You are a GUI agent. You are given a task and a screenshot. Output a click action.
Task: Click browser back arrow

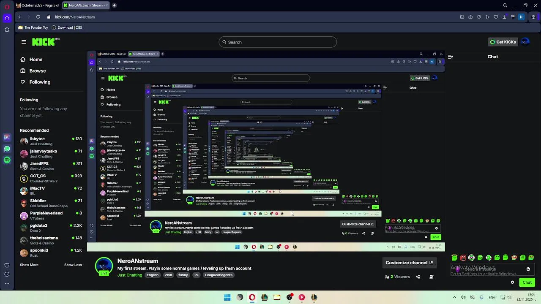(19, 17)
